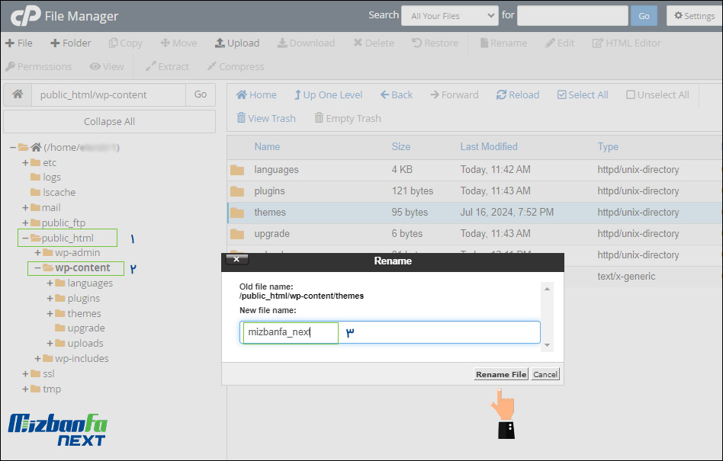Sort files by Type column
The height and width of the screenshot is (461, 723).
point(608,146)
